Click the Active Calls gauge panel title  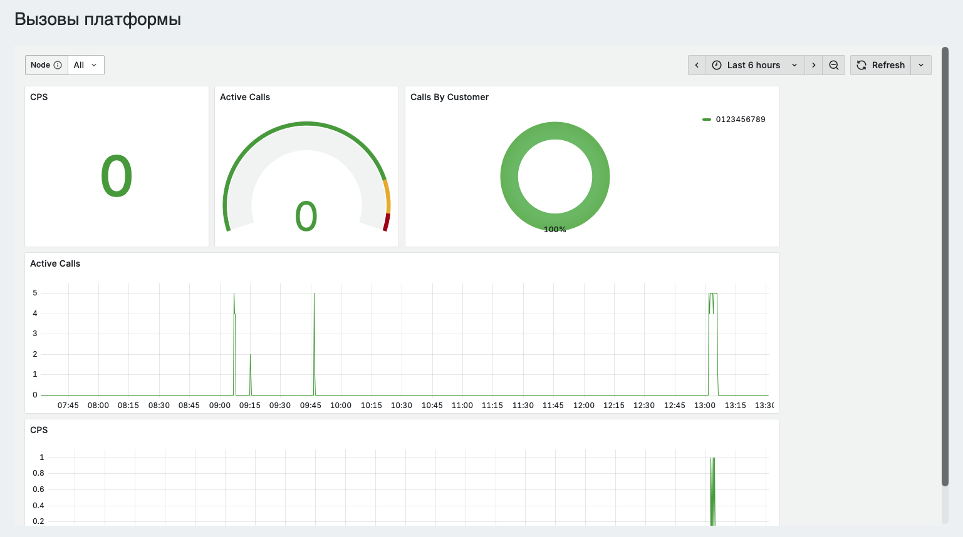point(245,97)
